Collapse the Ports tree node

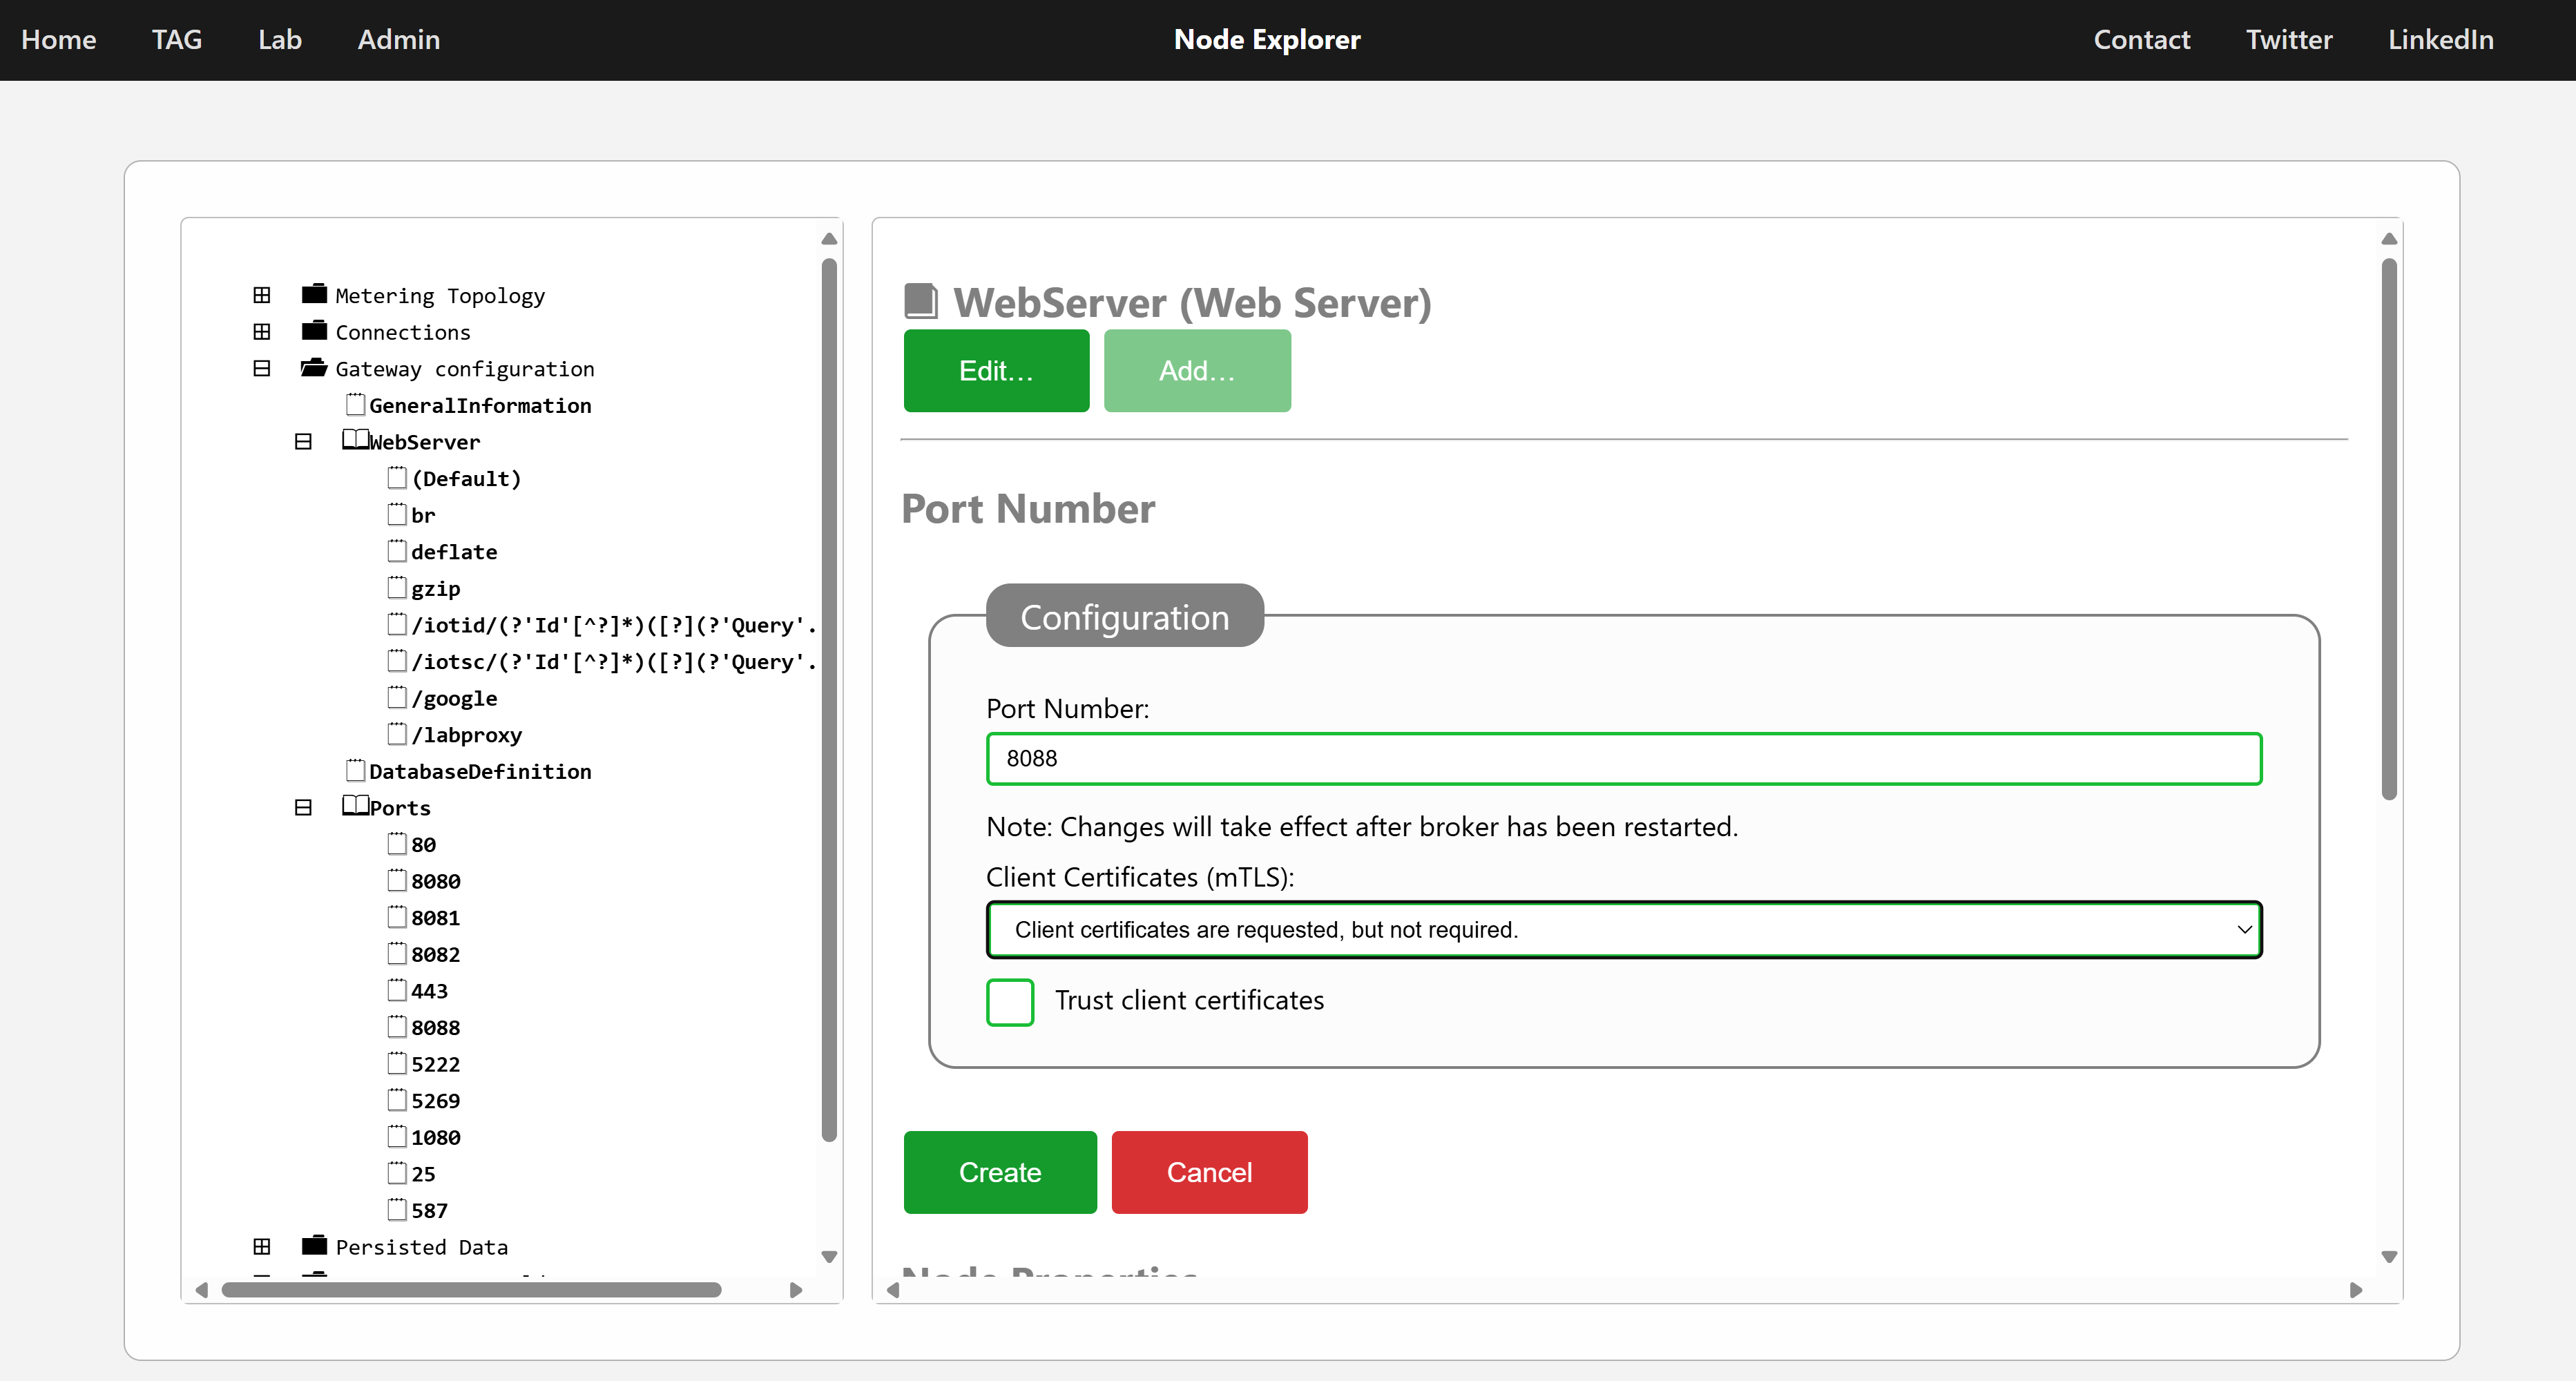[x=303, y=807]
